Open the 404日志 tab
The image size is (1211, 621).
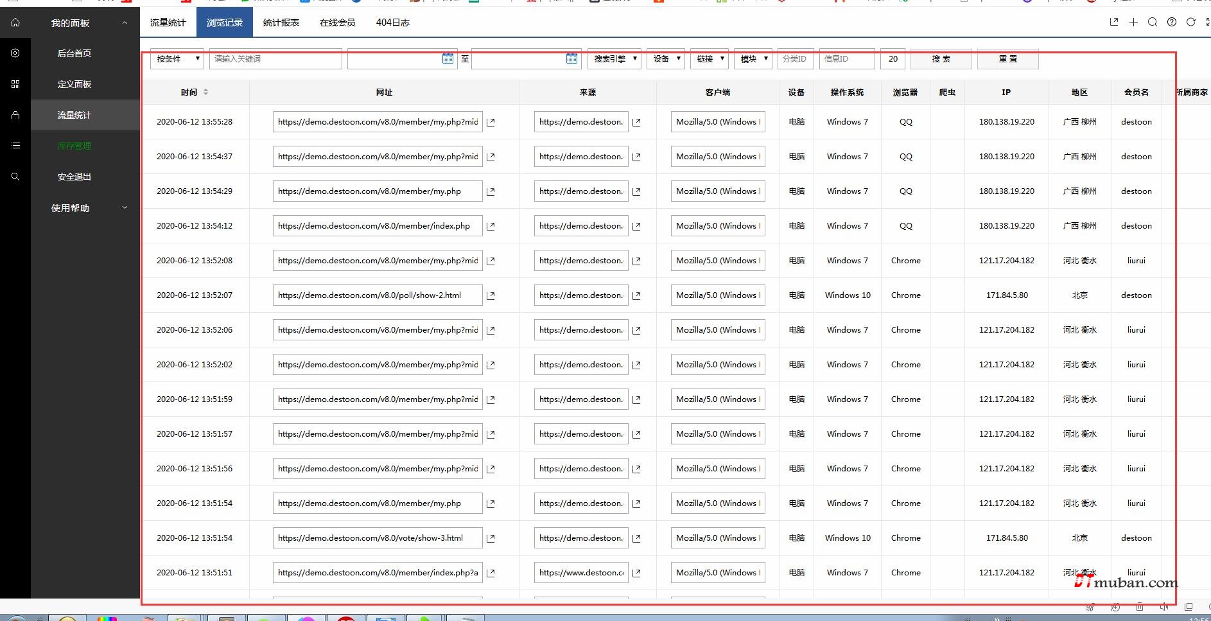coord(392,22)
